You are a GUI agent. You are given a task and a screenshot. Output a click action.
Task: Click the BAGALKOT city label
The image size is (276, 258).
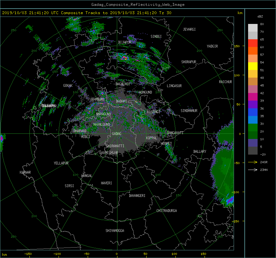123,84
